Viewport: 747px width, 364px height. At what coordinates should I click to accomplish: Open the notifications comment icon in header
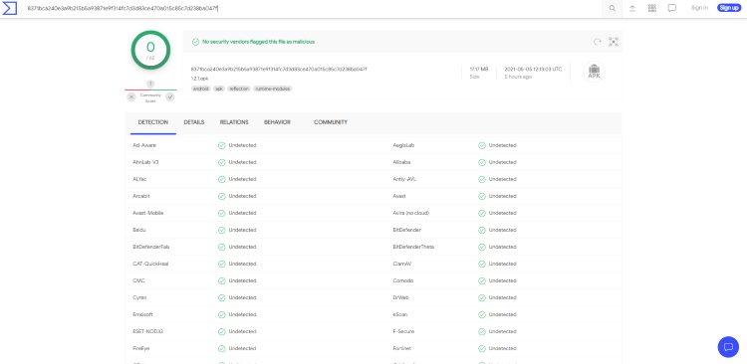tap(671, 8)
